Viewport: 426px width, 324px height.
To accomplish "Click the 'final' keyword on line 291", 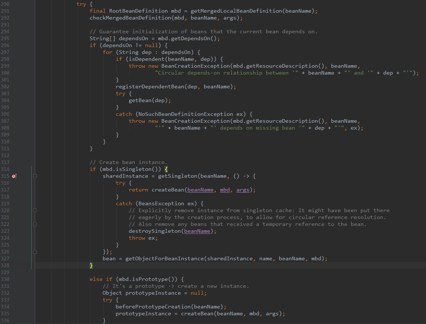I will point(98,11).
